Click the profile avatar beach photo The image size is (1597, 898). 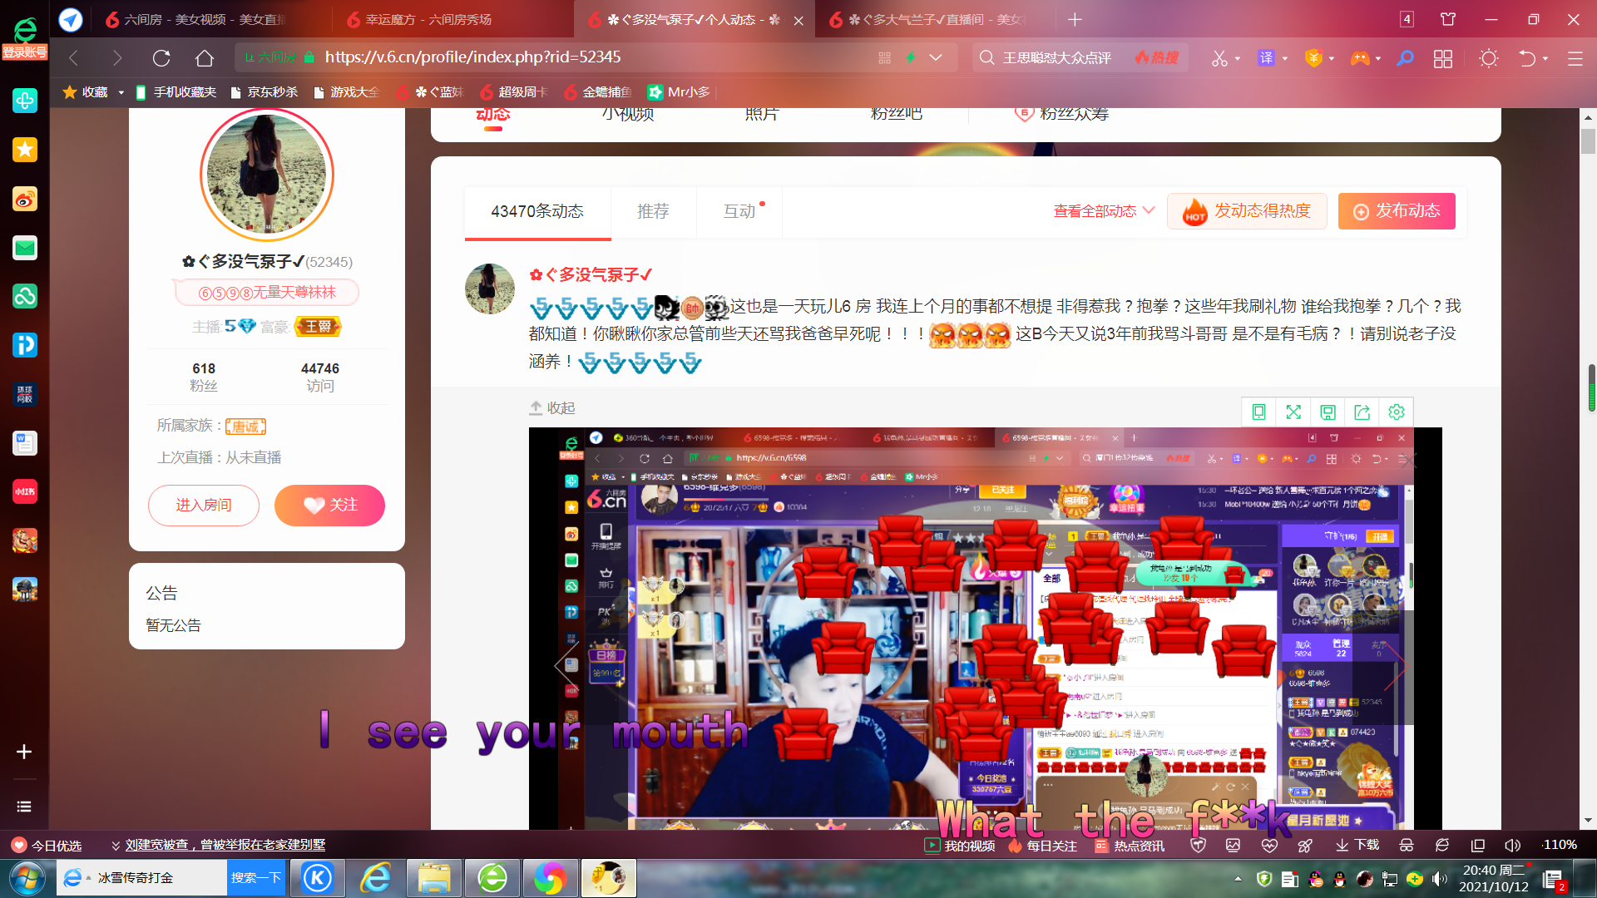click(x=267, y=175)
